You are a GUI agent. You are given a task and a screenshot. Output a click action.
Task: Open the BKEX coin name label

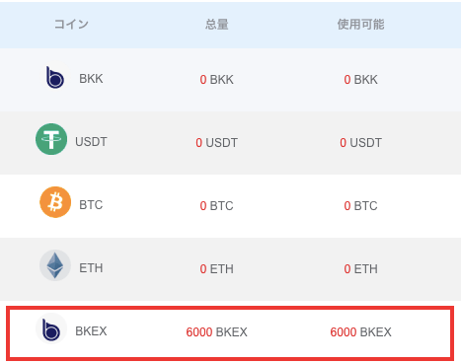pos(91,331)
